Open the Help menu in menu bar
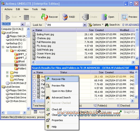 [44, 9]
